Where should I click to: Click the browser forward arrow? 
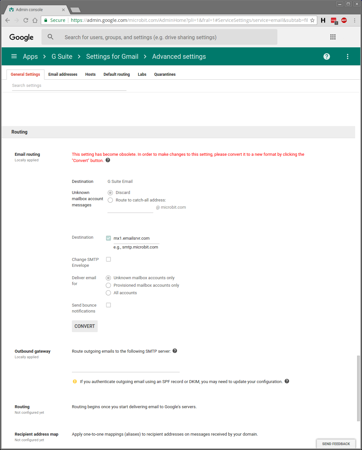coord(17,20)
